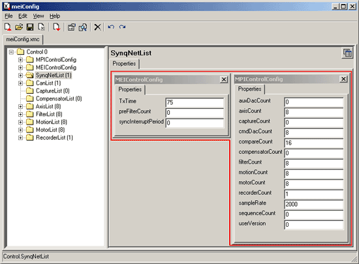Open a file with folder icon
Viewport: 359px width, 264px height.
pyautogui.click(x=19, y=27)
